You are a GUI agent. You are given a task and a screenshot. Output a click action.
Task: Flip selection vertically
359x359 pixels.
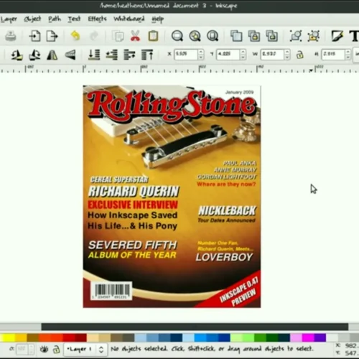(70, 55)
